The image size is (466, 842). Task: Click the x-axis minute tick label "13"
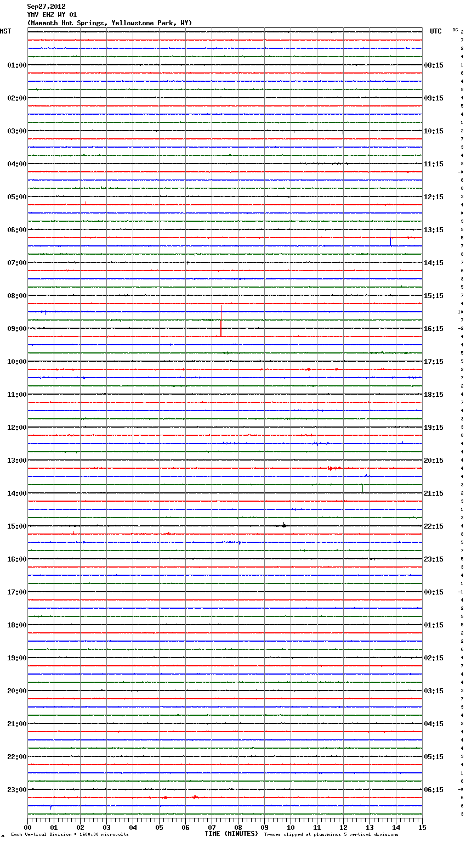click(370, 827)
